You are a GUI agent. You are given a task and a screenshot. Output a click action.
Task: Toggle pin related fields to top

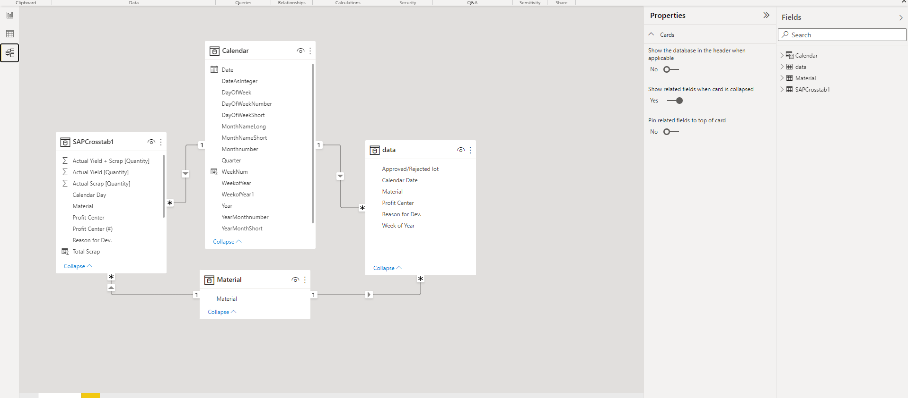[x=671, y=132]
